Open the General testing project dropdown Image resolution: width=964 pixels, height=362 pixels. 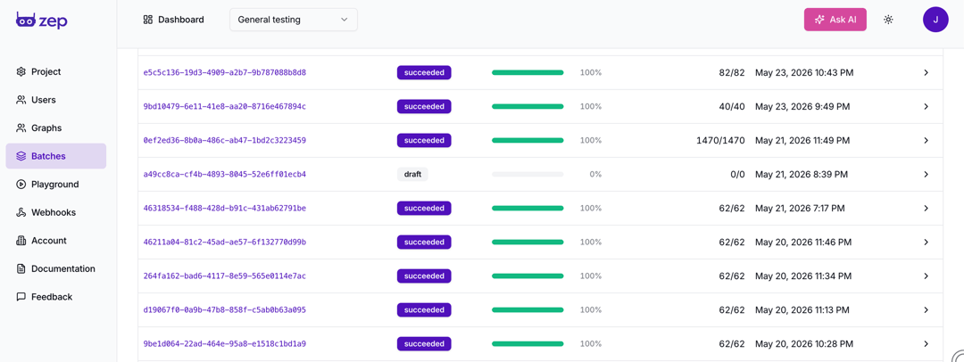coord(294,20)
